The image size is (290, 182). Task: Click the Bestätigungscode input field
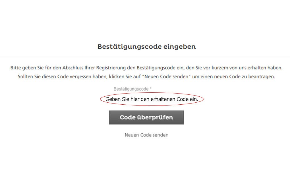click(x=146, y=99)
